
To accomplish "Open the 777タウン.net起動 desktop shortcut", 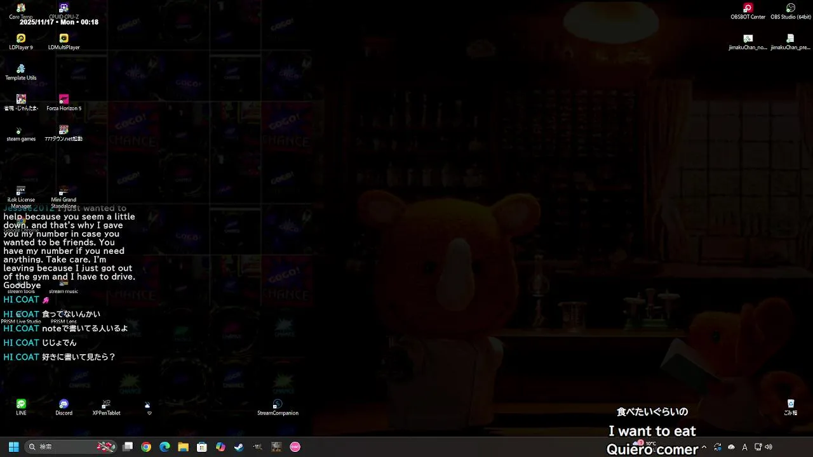I will click(x=64, y=133).
